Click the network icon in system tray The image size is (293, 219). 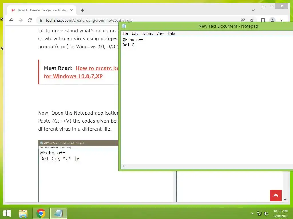259,214
